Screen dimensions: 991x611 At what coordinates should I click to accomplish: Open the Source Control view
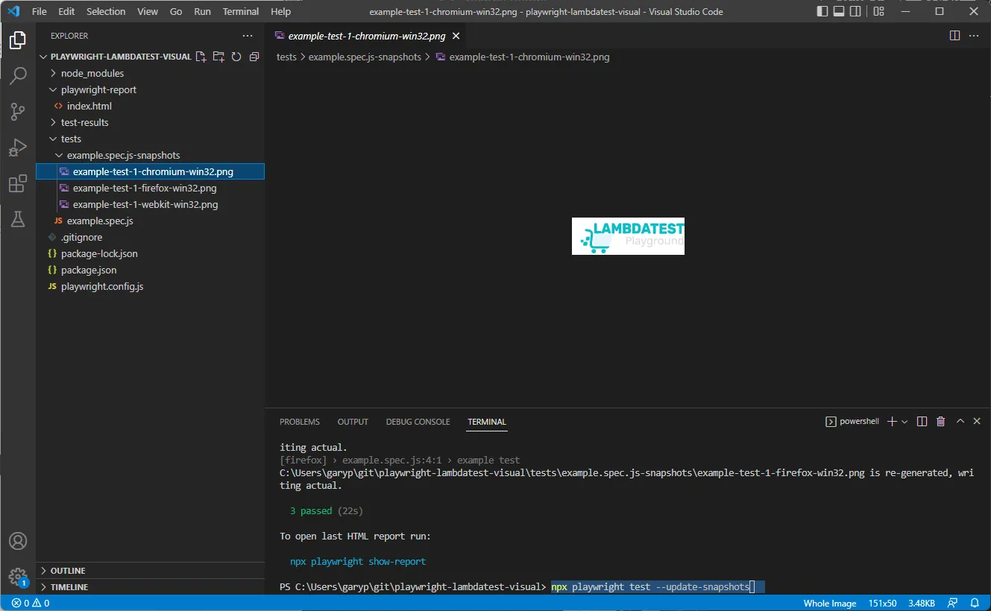pyautogui.click(x=18, y=112)
